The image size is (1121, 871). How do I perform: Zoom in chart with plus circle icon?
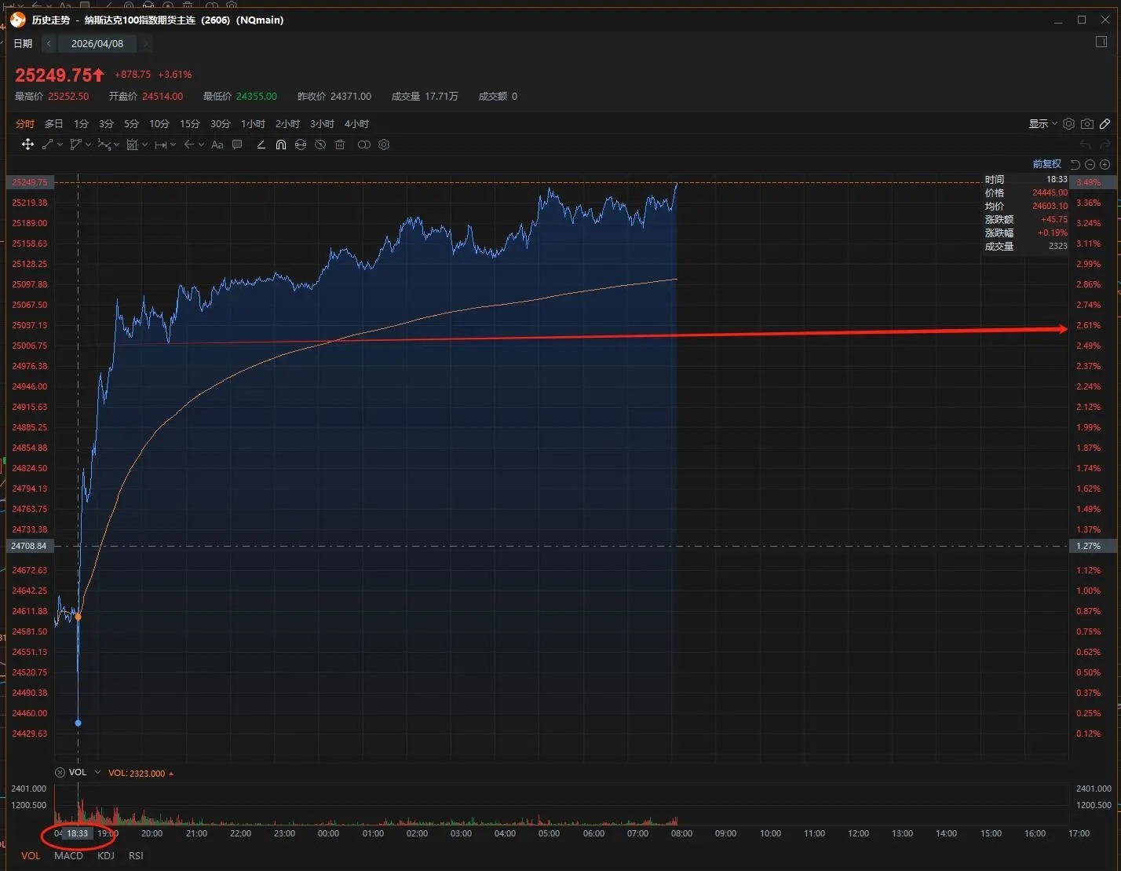[1105, 164]
